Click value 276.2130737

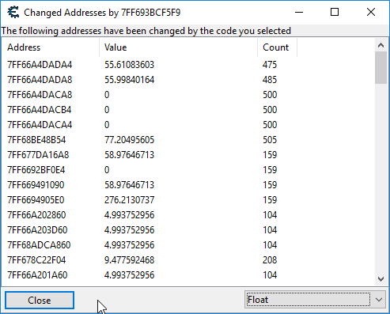pos(129,200)
